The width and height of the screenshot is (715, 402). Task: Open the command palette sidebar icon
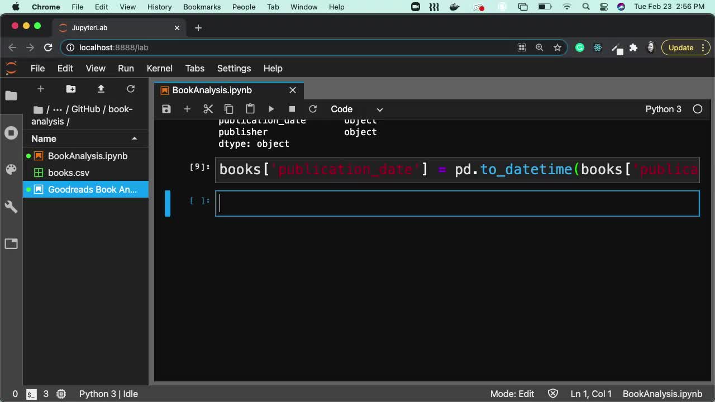(11, 169)
